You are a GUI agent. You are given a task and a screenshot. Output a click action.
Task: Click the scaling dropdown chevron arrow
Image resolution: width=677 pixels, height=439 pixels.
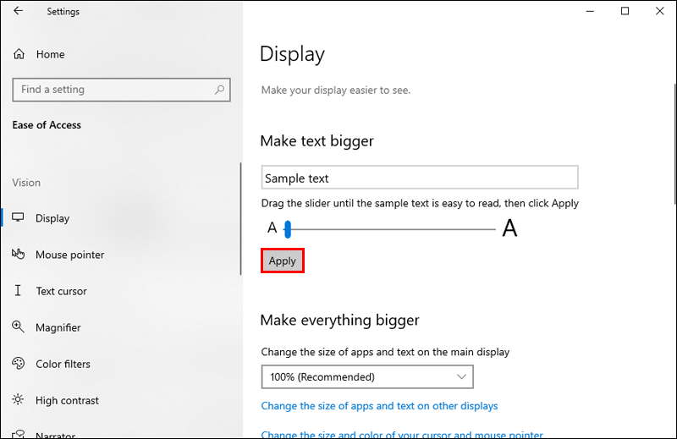(461, 377)
